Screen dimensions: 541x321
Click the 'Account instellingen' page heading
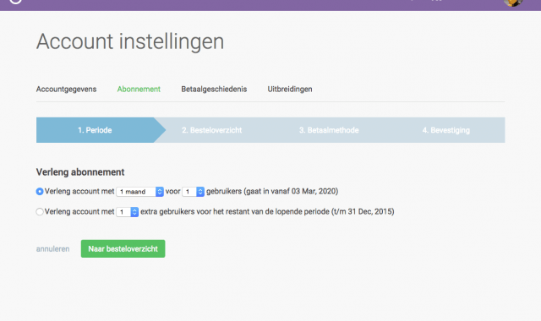[x=130, y=41]
